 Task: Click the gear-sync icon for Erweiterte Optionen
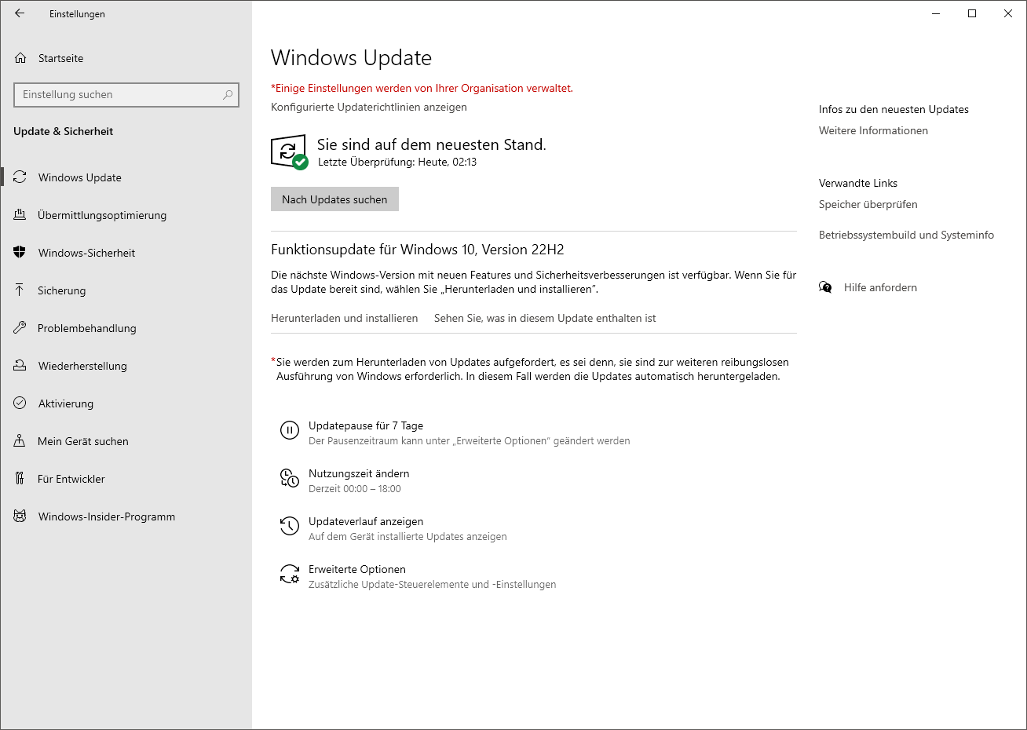pos(290,574)
